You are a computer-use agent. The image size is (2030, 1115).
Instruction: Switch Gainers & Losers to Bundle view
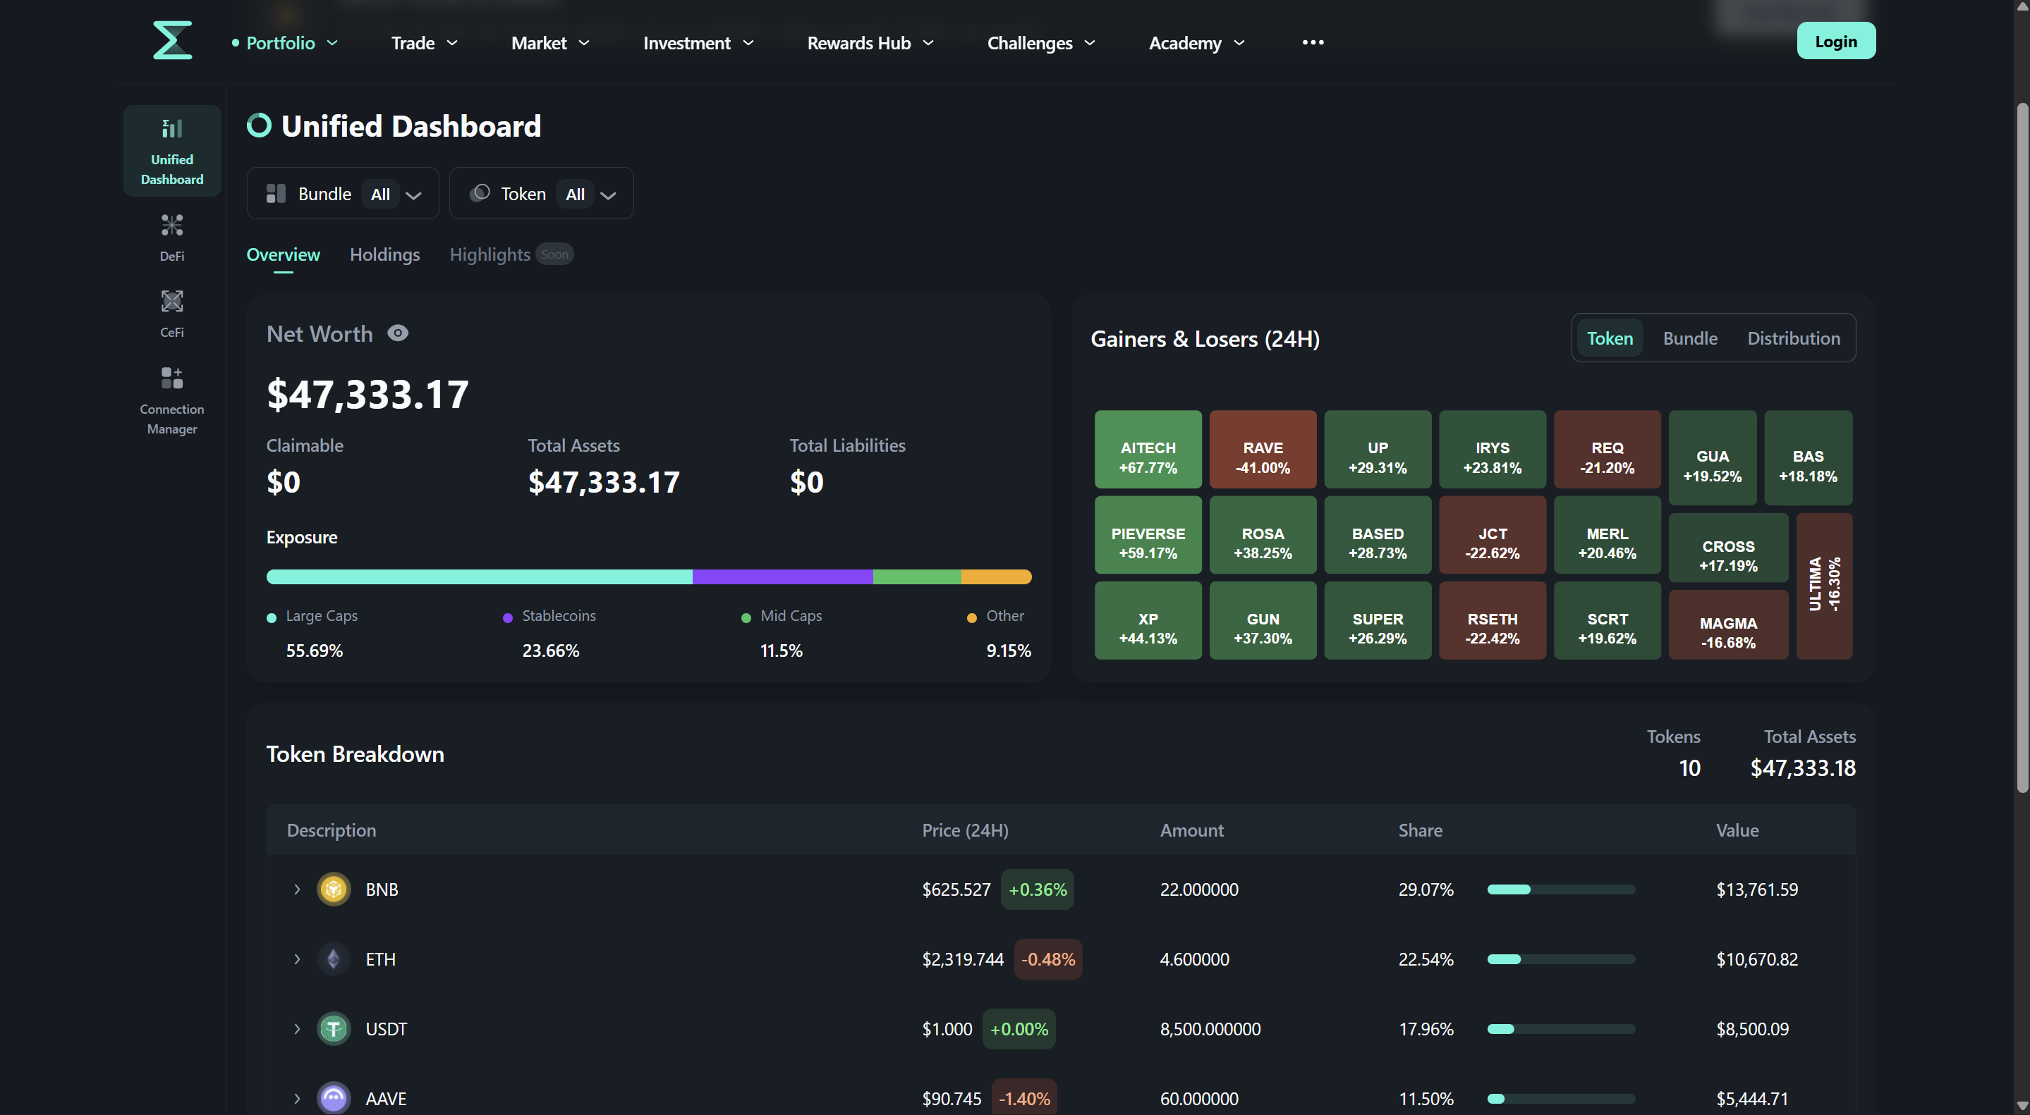(x=1689, y=338)
